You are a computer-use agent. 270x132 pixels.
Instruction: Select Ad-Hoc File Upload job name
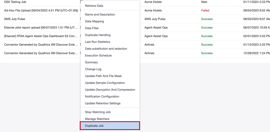coord(41,10)
